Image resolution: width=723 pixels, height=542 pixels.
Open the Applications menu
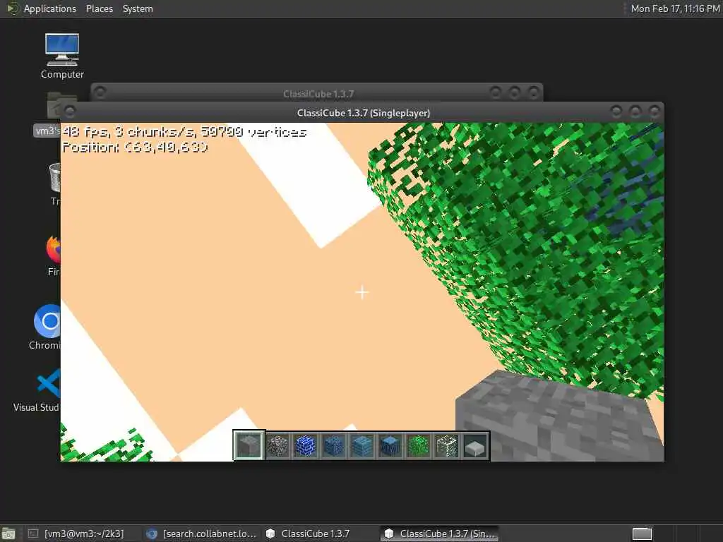(50, 8)
